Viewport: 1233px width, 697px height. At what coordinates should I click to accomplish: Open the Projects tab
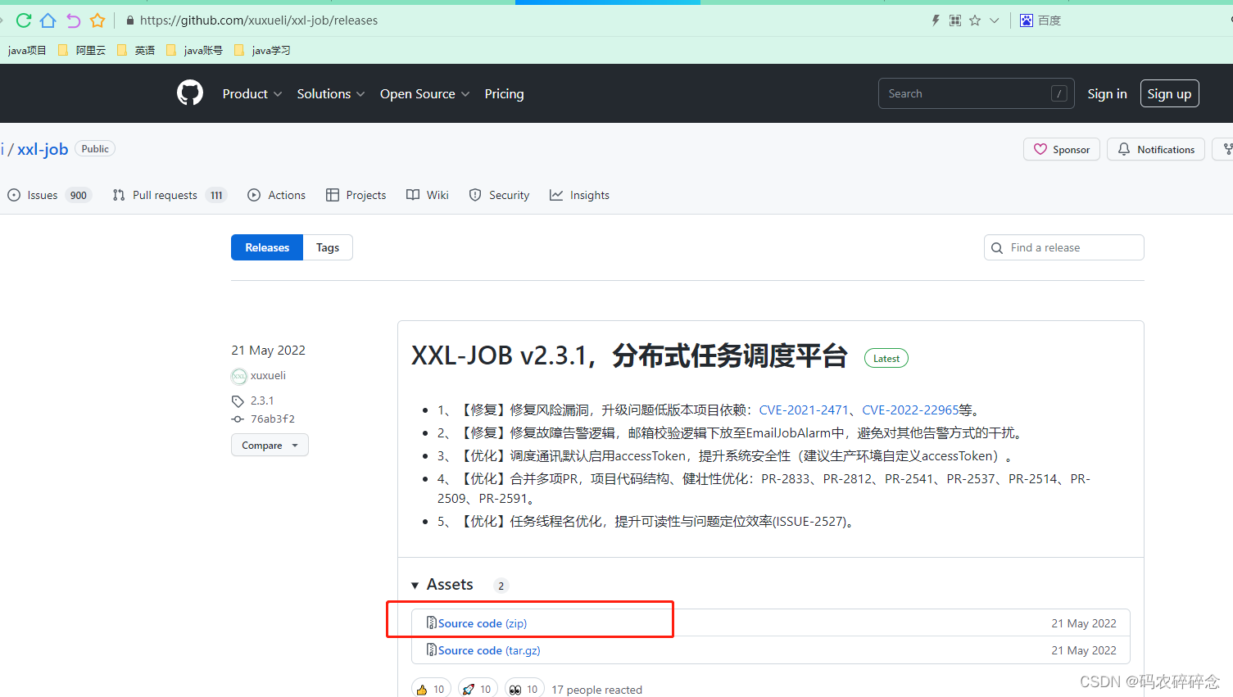click(356, 195)
